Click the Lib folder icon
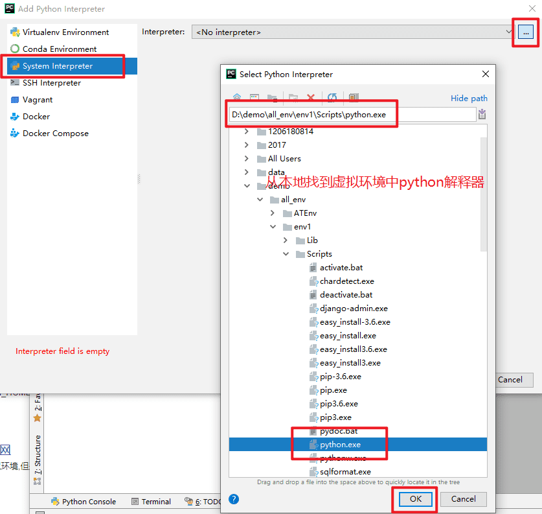Viewport: 542px width, 514px height. point(300,240)
